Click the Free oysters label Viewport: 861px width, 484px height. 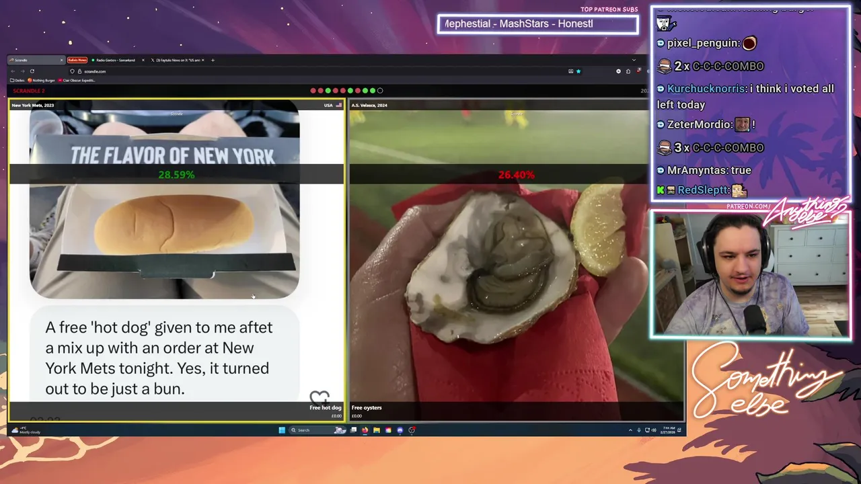coord(367,407)
